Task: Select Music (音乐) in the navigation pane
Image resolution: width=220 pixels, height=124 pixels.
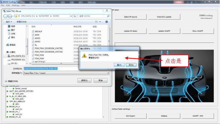Action: coord(11,37)
